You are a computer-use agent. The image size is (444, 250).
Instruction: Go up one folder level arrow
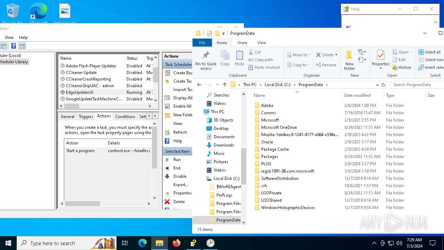tap(225, 85)
